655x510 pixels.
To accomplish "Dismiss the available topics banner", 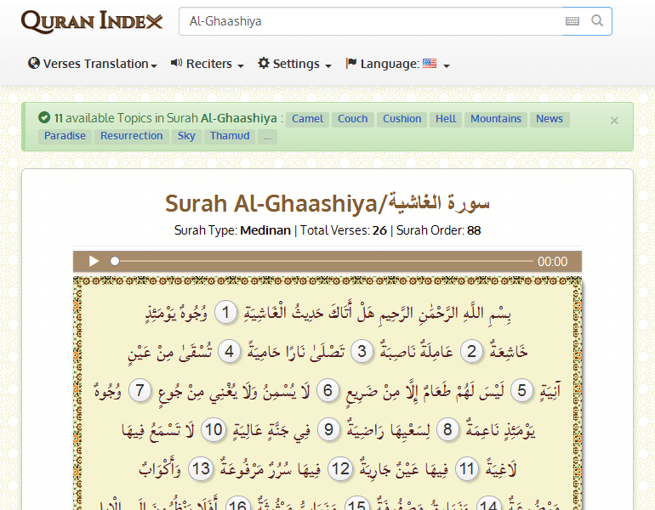I will tap(614, 121).
